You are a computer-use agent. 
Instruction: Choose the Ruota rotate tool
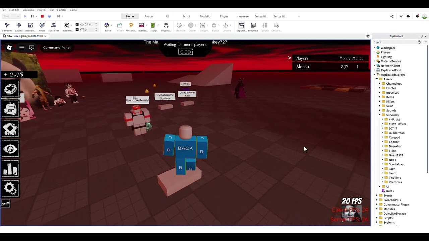42,27
